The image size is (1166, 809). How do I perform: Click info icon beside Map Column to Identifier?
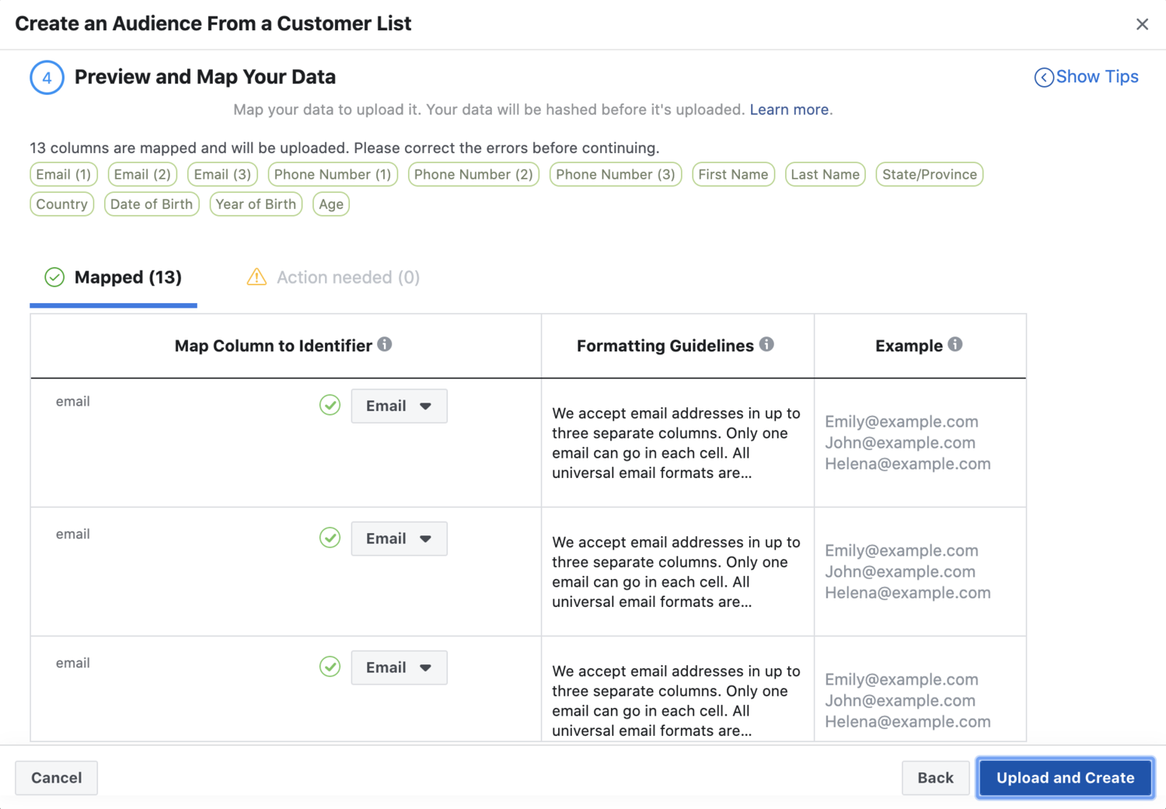[x=385, y=344]
